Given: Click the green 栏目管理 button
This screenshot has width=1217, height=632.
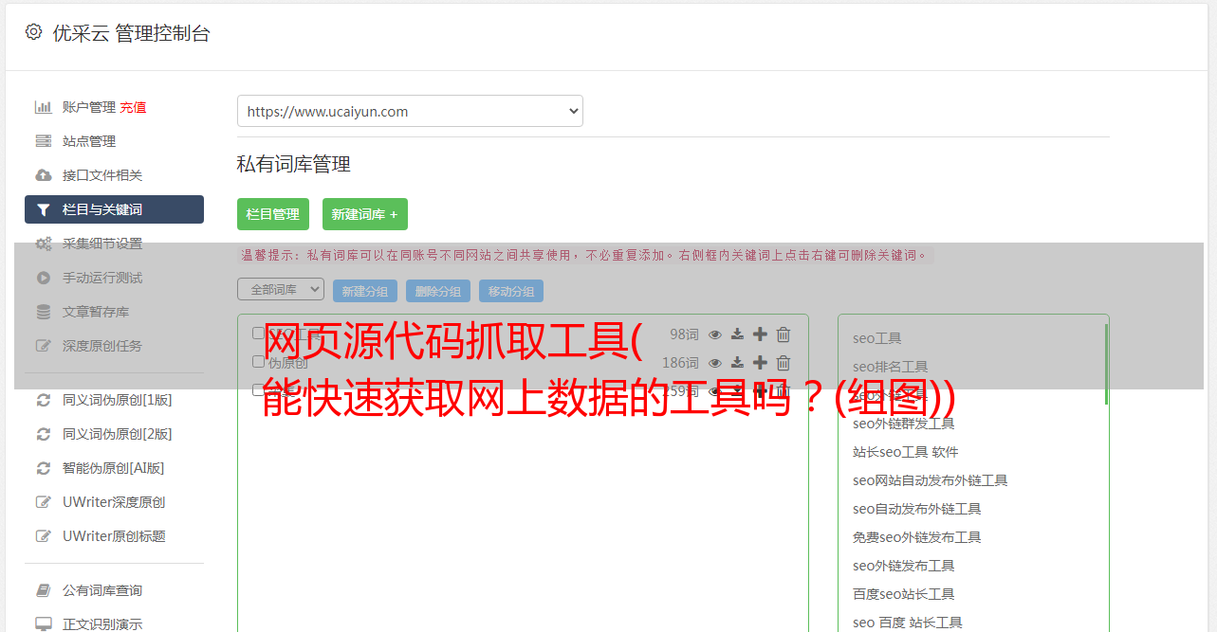Looking at the screenshot, I should 273,214.
